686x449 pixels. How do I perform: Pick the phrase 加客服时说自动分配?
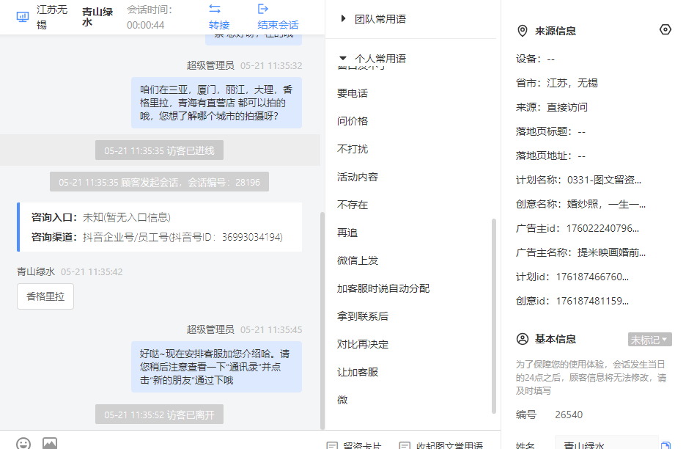coord(383,288)
